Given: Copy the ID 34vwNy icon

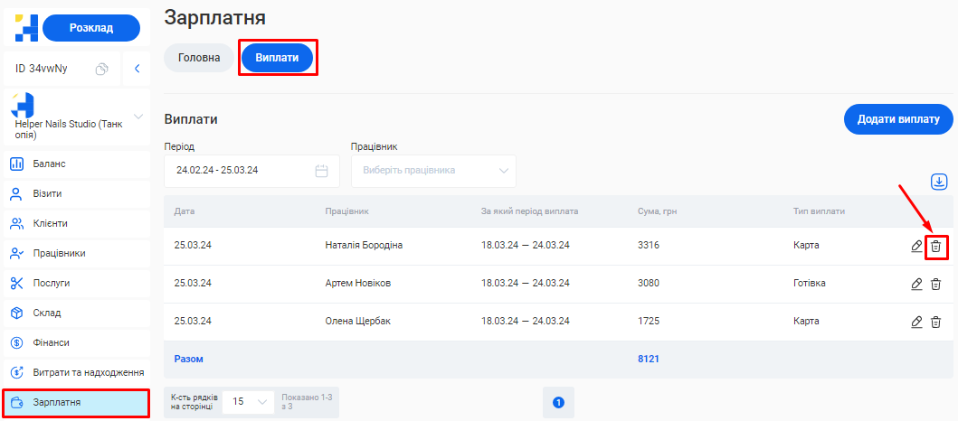Looking at the screenshot, I should click(102, 69).
